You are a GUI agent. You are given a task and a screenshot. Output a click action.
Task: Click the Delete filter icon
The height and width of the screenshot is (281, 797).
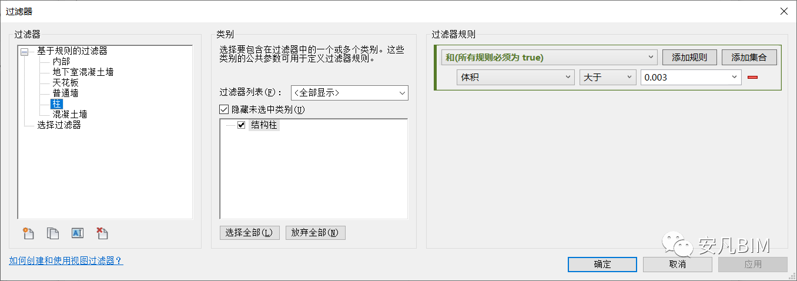click(x=102, y=233)
